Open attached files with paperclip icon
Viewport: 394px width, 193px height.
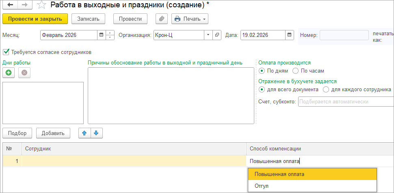coord(162,19)
